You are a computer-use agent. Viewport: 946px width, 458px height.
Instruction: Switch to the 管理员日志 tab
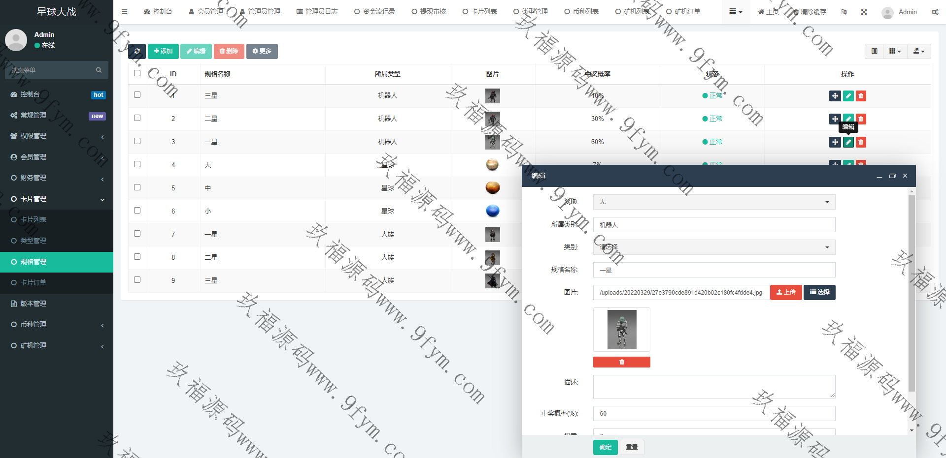[317, 11]
